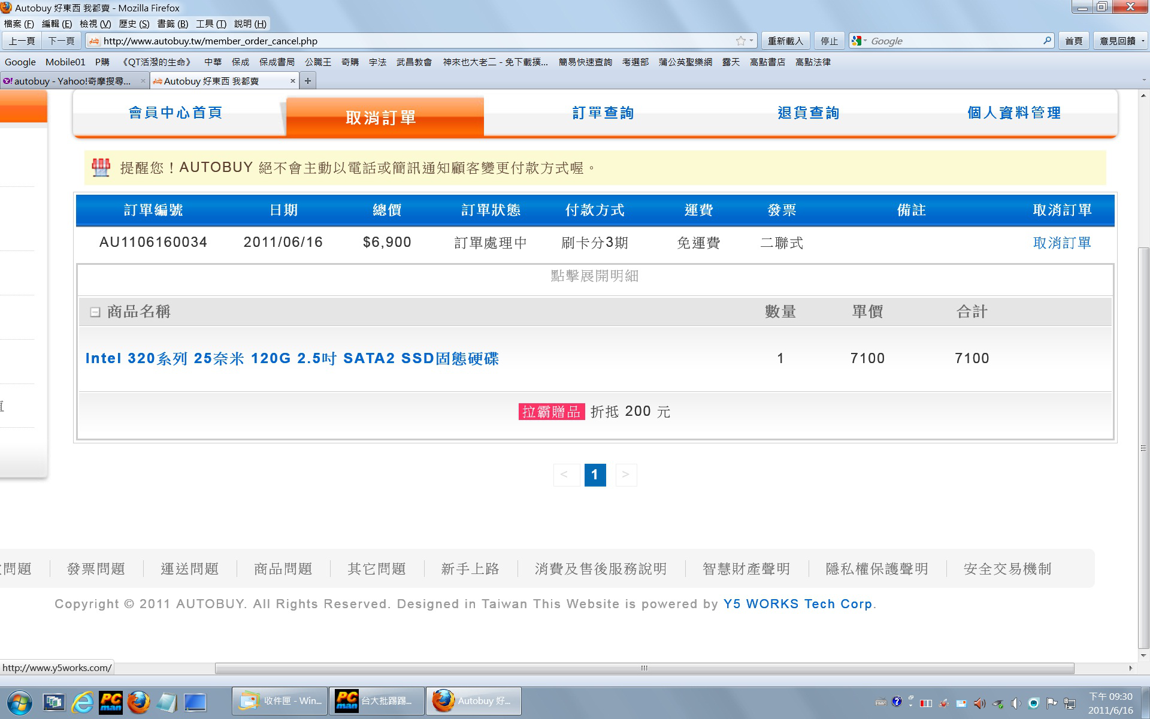Image resolution: width=1150 pixels, height=719 pixels.
Task: Go back with 上一頁 button
Action: (22, 41)
